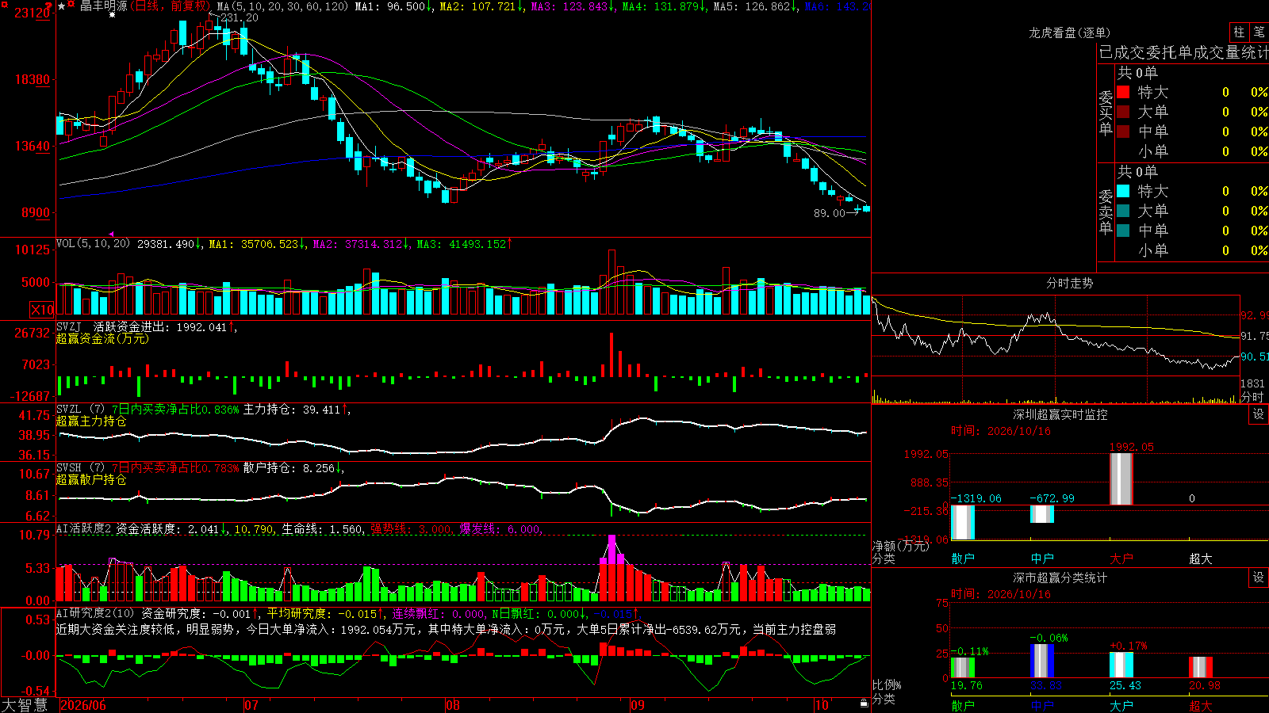Select the 散户 category under 净额 bar chart

point(963,559)
